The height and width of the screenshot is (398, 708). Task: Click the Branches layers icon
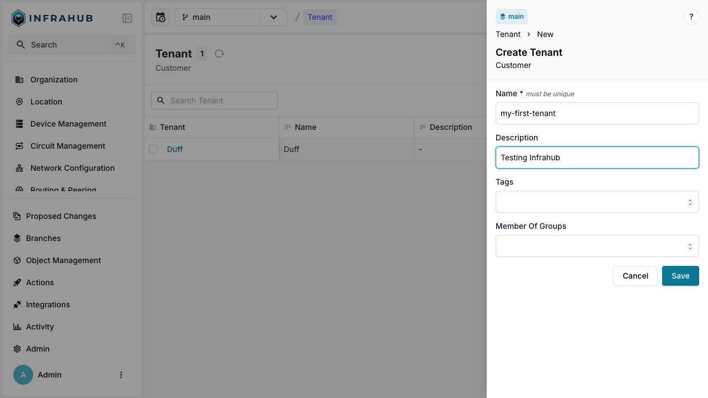(17, 238)
